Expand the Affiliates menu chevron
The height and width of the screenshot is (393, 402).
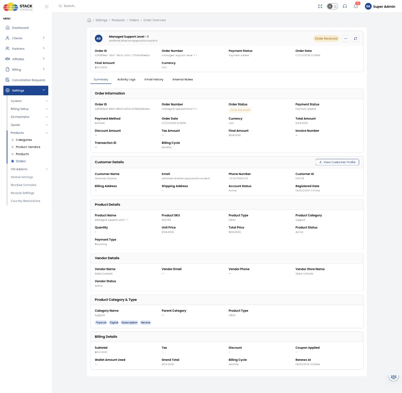click(x=44, y=59)
